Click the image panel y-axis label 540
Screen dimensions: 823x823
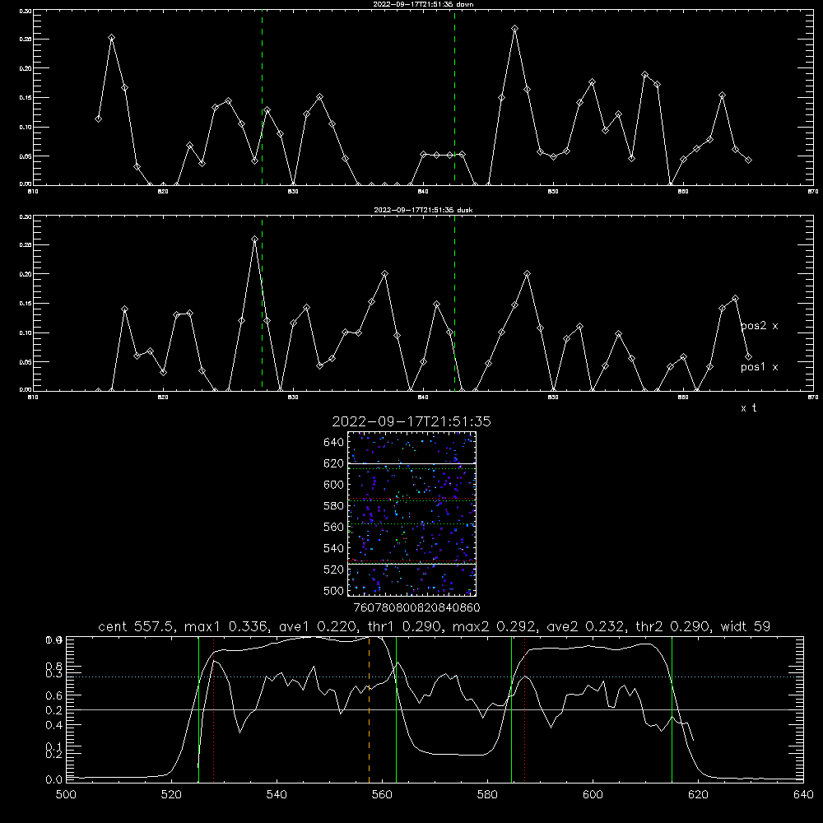(334, 548)
